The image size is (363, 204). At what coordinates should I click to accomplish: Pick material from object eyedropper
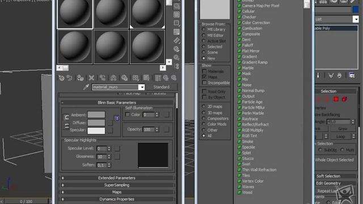point(86,87)
